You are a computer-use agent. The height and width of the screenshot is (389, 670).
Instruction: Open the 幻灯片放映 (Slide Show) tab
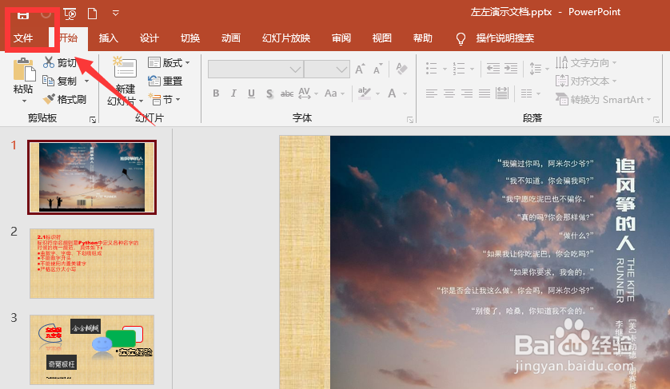click(286, 38)
